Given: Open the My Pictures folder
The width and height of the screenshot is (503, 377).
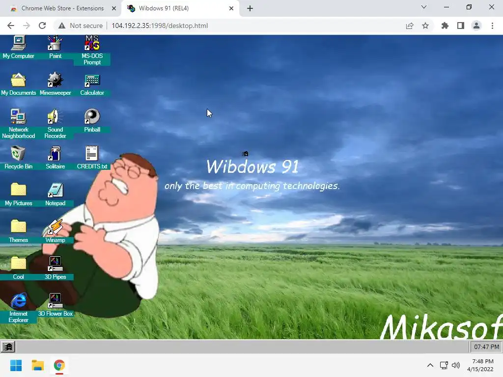Looking at the screenshot, I should point(18,194).
